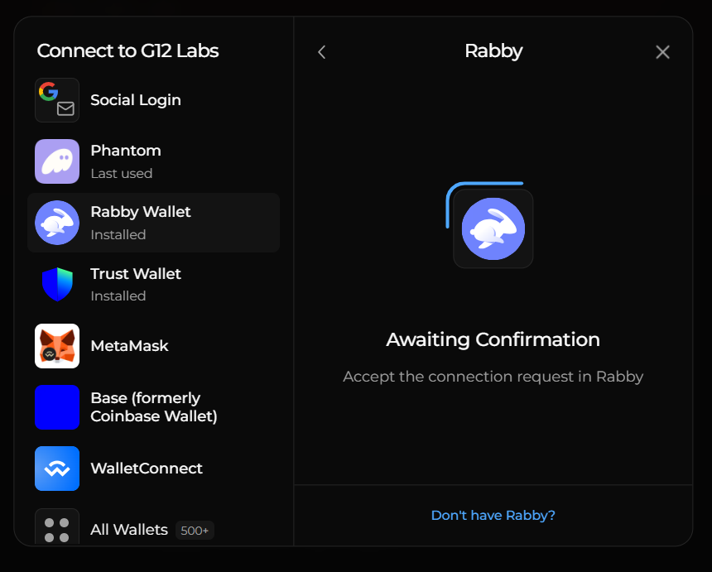
Task: Click the Google Social Login icon
Action: point(57,100)
